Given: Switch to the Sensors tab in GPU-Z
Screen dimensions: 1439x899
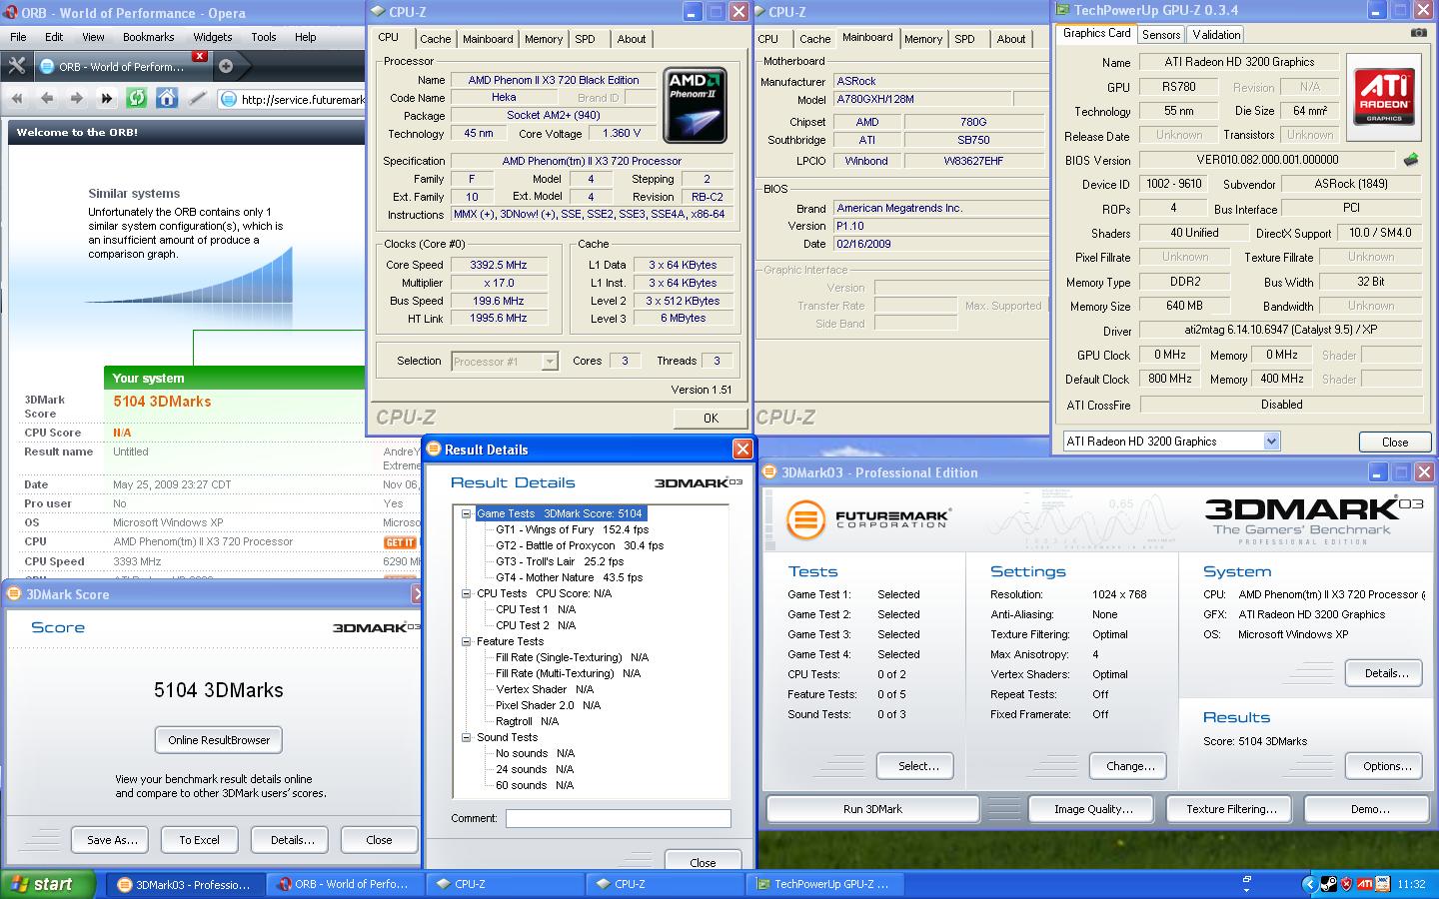Looking at the screenshot, I should [x=1161, y=34].
